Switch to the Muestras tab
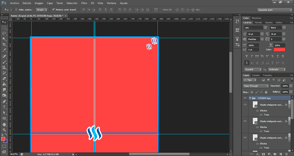 (256, 18)
